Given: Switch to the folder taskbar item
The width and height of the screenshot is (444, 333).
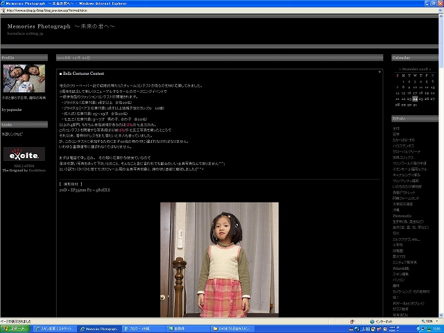Looking at the screenshot, I should tap(232, 329).
